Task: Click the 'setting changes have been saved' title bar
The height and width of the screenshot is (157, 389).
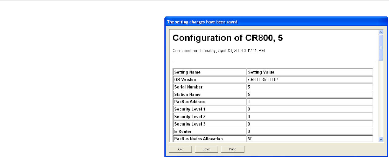Action: click(276, 22)
